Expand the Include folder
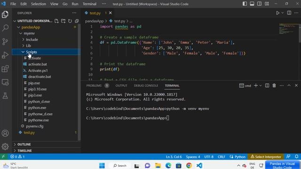 [x=23, y=39]
